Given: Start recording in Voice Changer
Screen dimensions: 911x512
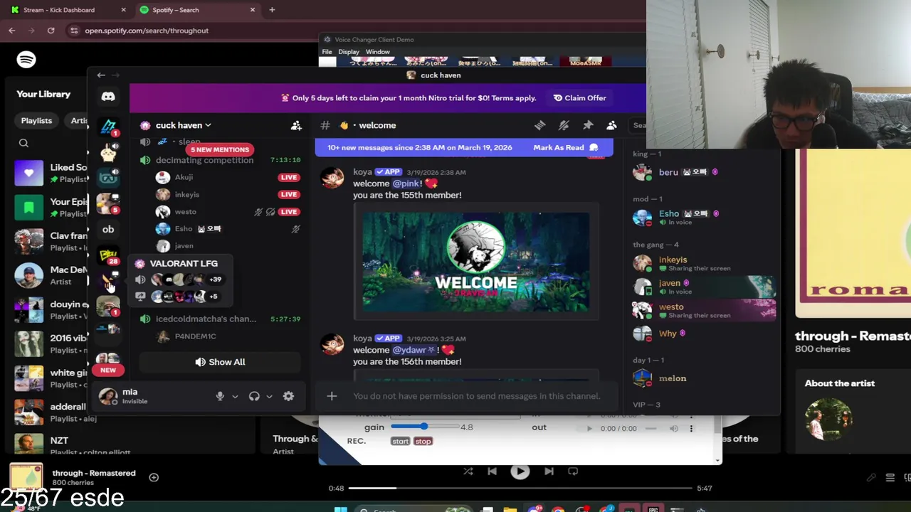Looking at the screenshot, I should click(400, 441).
